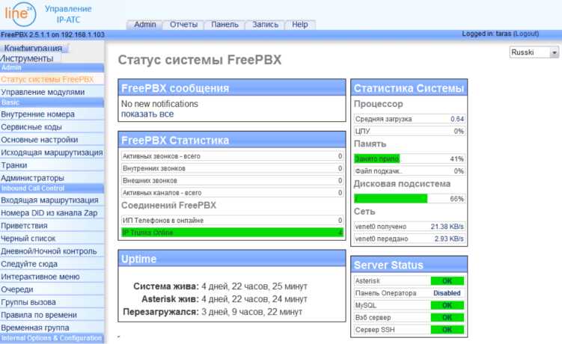Open the Help tab

(x=300, y=25)
